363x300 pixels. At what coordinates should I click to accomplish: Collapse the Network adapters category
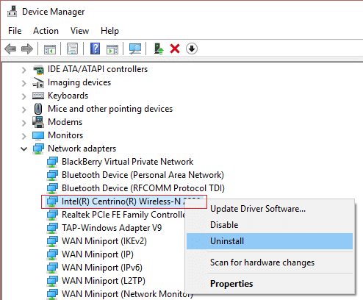[x=24, y=149]
